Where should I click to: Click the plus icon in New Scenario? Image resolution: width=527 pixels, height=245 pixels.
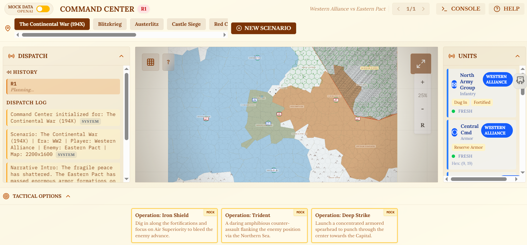point(239,28)
